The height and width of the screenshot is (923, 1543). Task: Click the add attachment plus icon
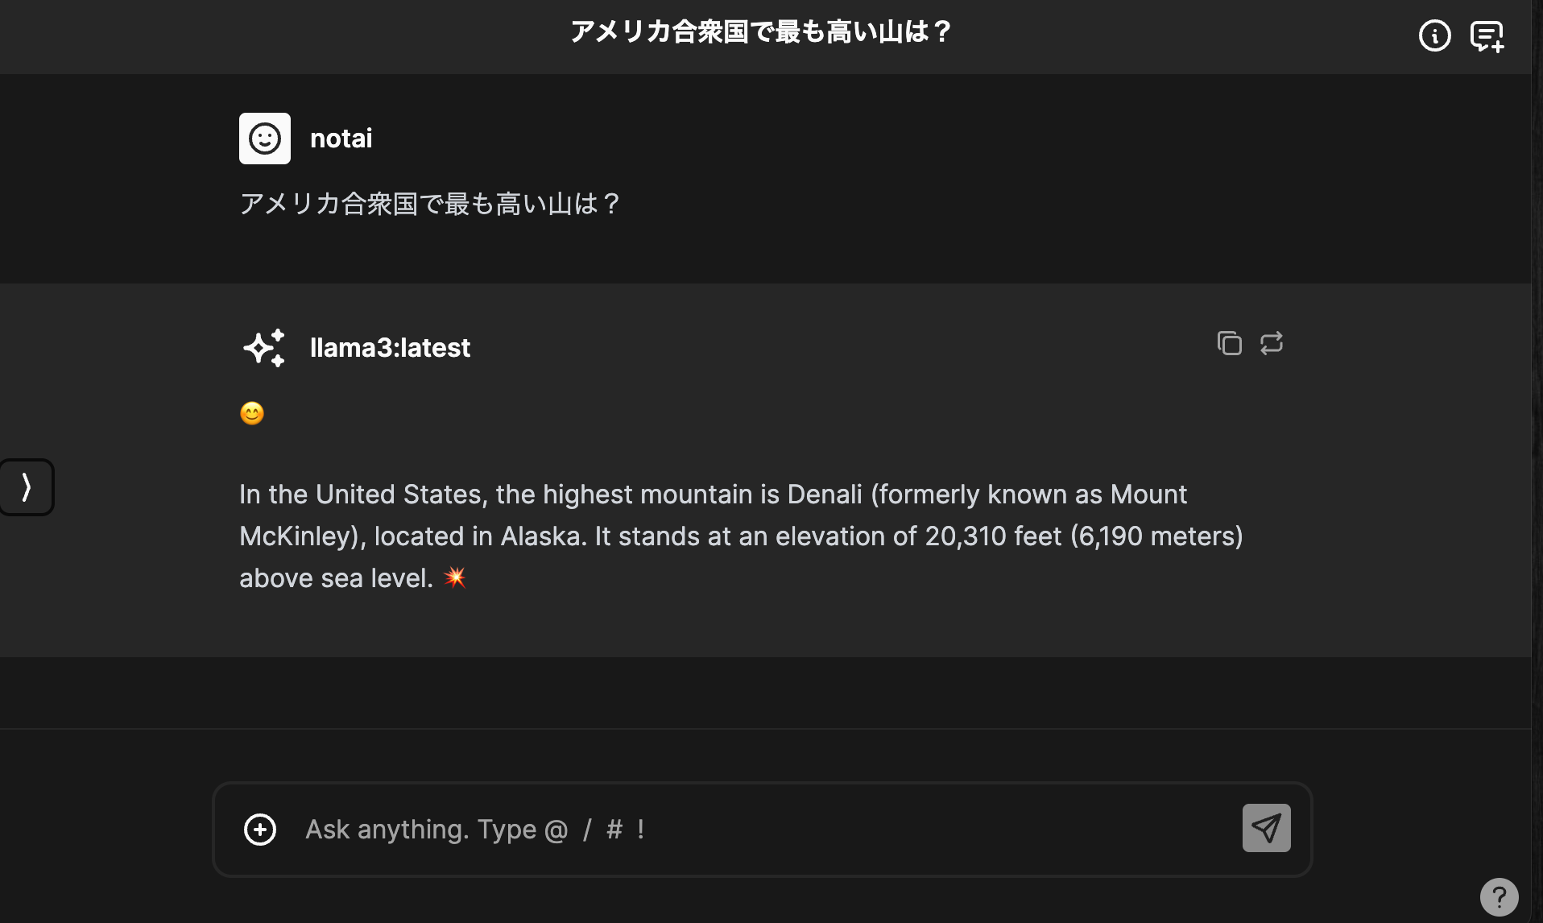pyautogui.click(x=260, y=830)
